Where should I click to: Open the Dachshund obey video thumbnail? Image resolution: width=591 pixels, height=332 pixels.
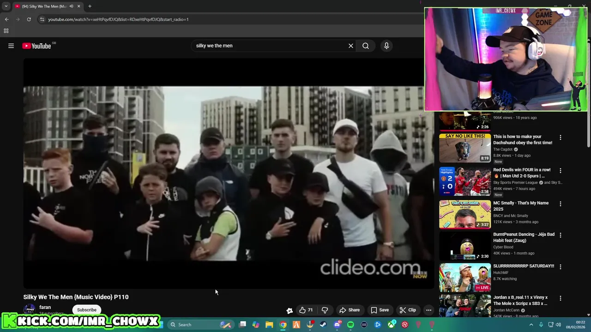(465, 148)
